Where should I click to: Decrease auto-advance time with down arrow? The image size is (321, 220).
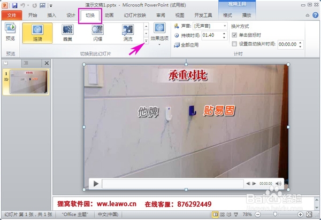pyautogui.click(x=300, y=46)
